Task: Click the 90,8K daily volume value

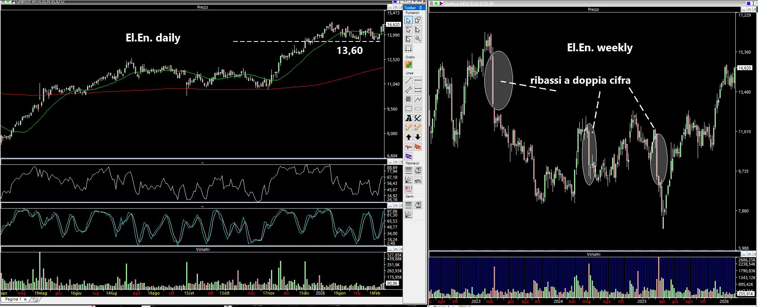Action: click(392, 283)
